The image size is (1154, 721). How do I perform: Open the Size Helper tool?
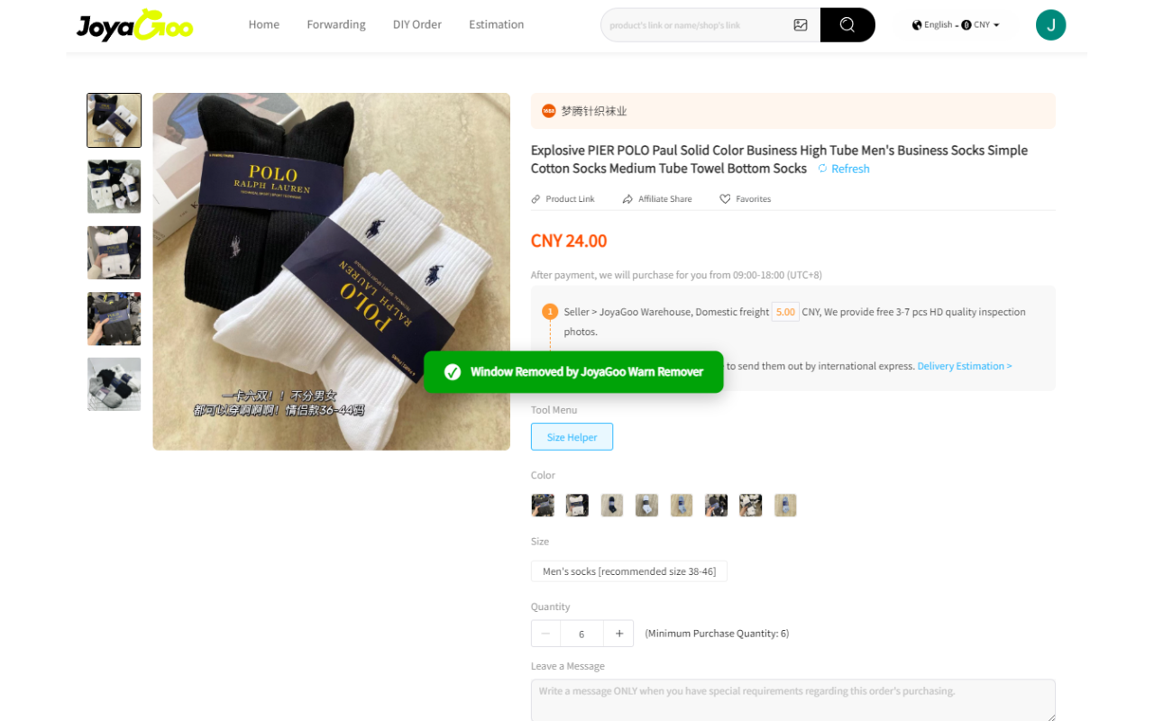tap(572, 437)
